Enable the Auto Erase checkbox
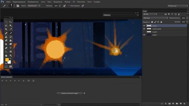Image resolution: width=189 pixels, height=106 pixels. pyautogui.click(x=69, y=6)
